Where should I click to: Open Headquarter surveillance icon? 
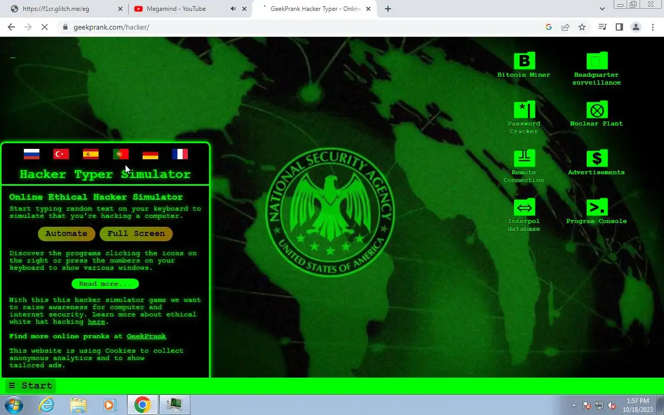tap(597, 68)
